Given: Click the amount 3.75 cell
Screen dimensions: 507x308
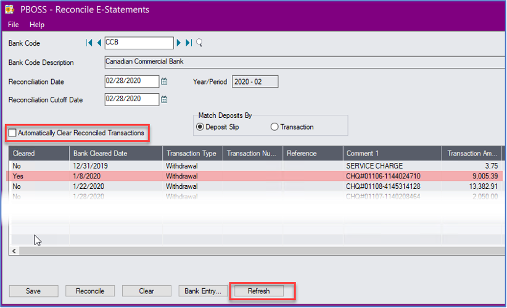Looking at the screenshot, I should pos(472,166).
